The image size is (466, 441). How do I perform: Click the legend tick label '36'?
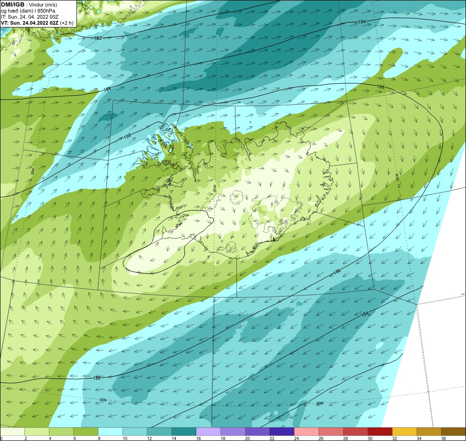[x=444, y=438]
